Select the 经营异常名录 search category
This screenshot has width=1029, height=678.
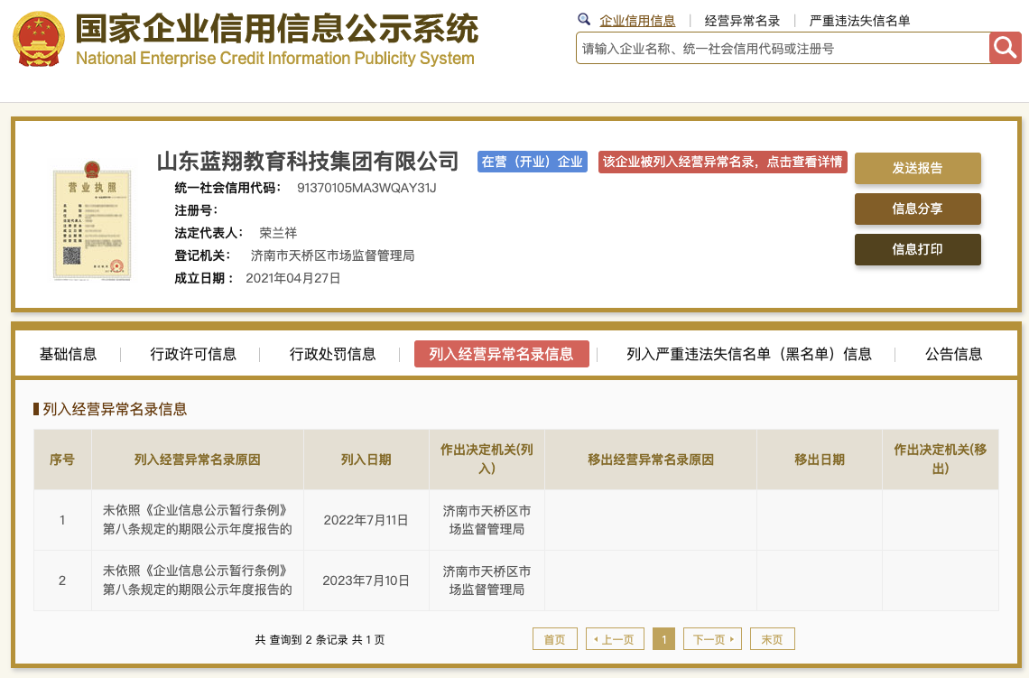click(742, 21)
